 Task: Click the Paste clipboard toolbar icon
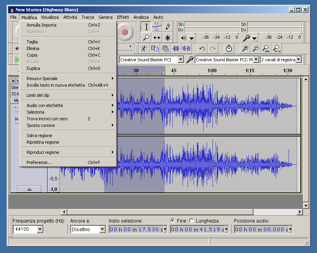point(165,48)
